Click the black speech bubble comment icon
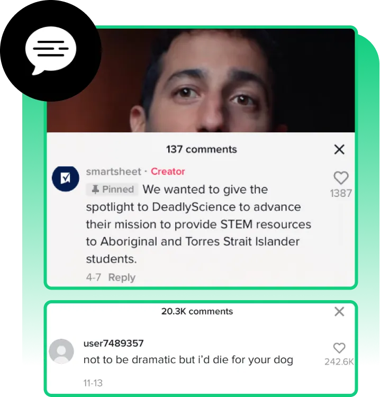The height and width of the screenshot is (397, 380). 50,51
